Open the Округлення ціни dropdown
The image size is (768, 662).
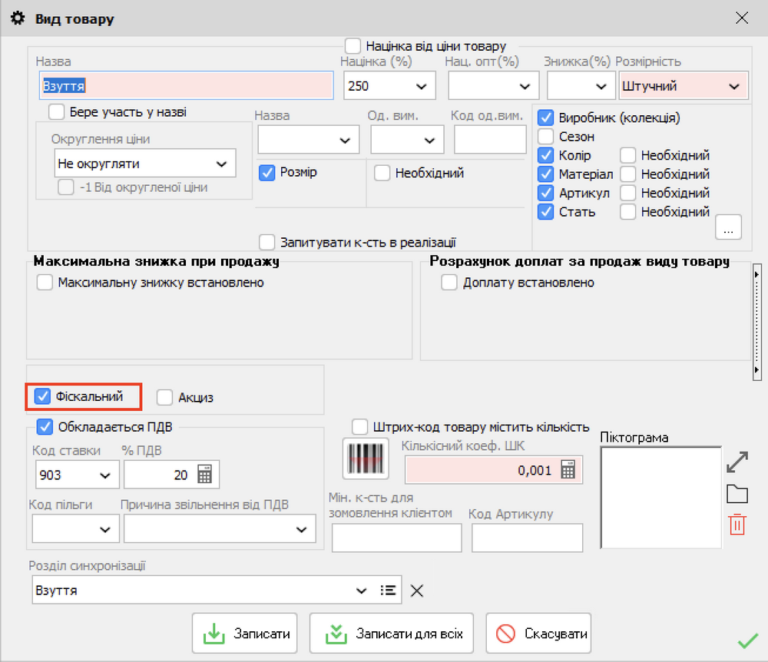pyautogui.click(x=145, y=164)
